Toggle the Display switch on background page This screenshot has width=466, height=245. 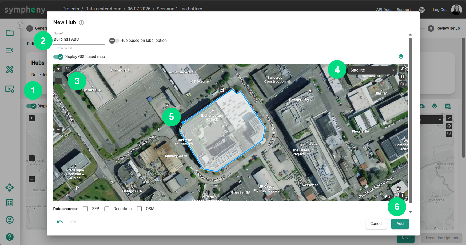click(x=31, y=106)
